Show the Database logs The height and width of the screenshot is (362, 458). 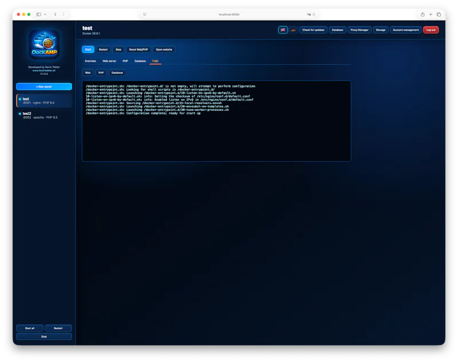point(117,73)
